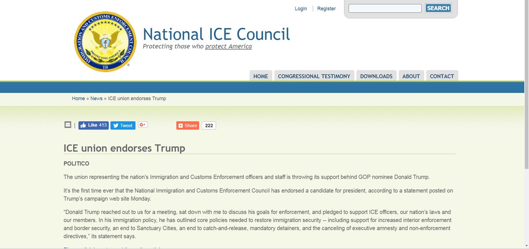529x249 pixels.
Task: Click the Home breadcrumb link
Action: 78,98
